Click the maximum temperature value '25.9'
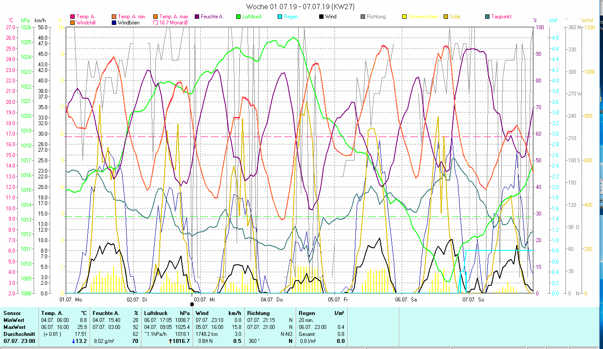This screenshot has width=603, height=349. tap(82, 327)
